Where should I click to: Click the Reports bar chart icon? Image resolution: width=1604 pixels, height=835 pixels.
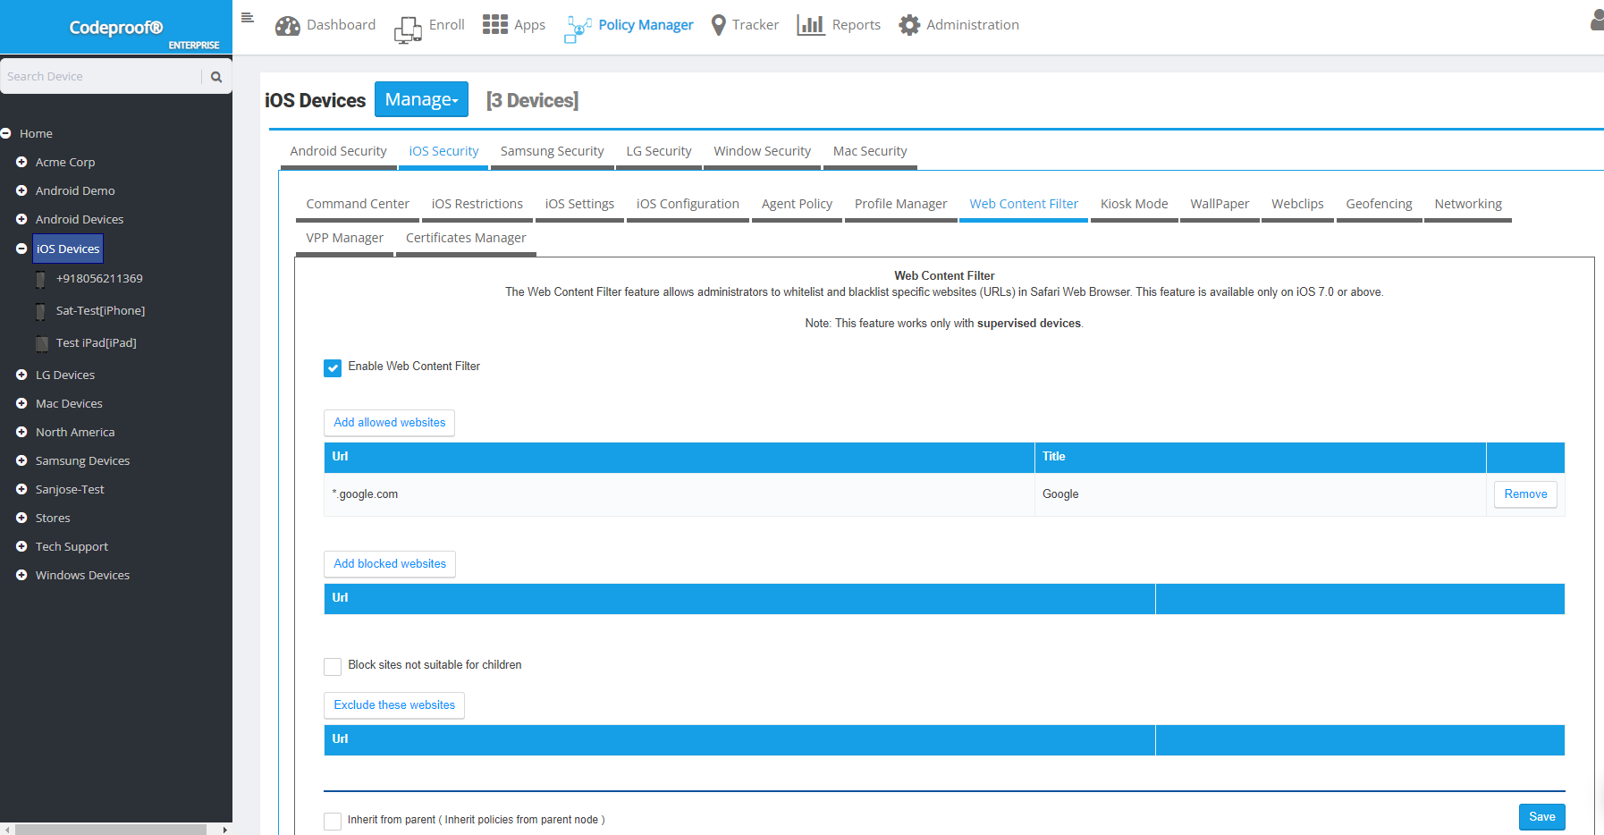coord(811,25)
